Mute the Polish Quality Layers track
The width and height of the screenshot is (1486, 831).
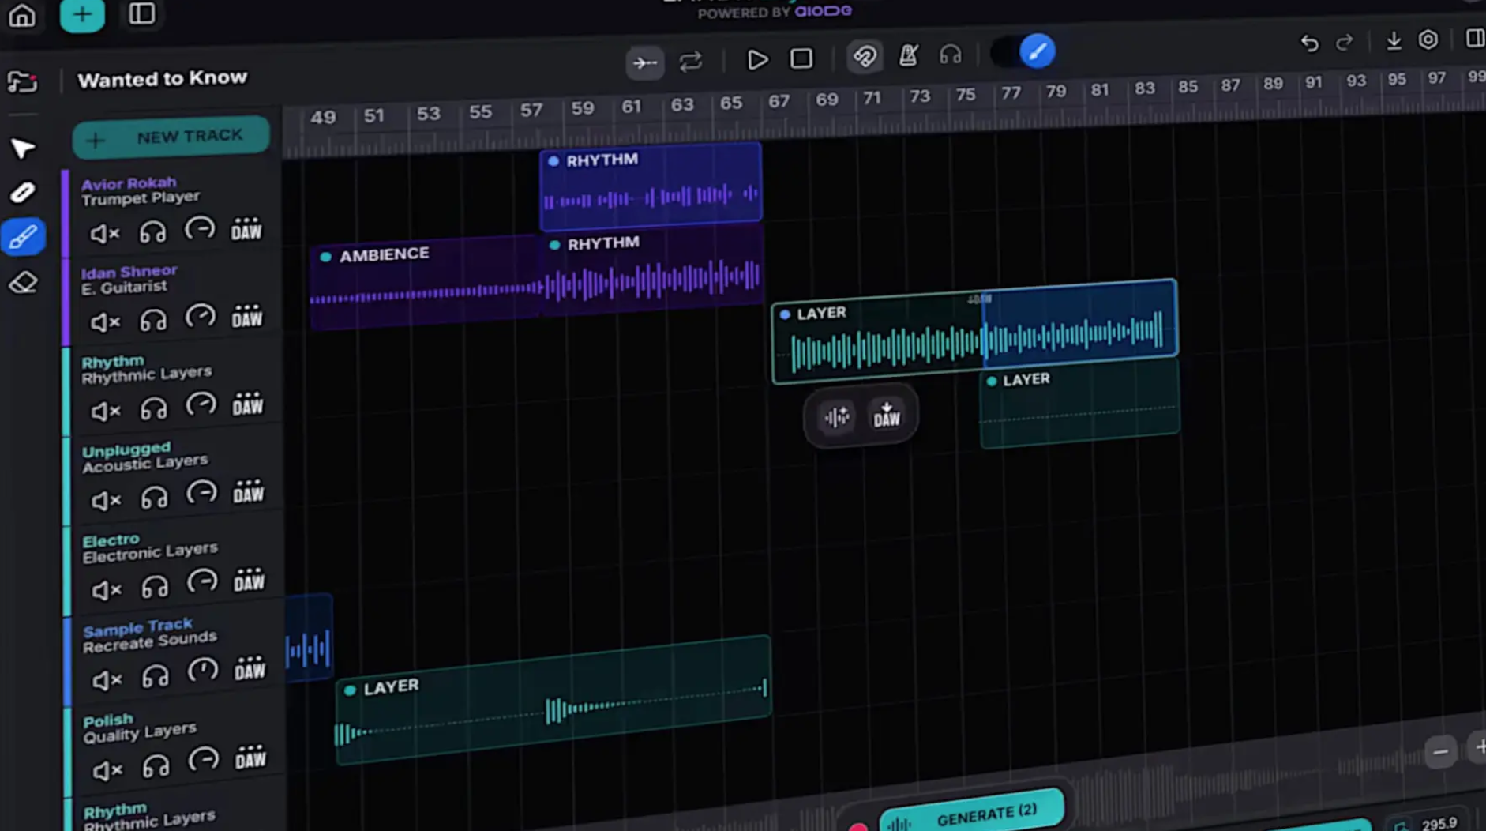(x=109, y=770)
